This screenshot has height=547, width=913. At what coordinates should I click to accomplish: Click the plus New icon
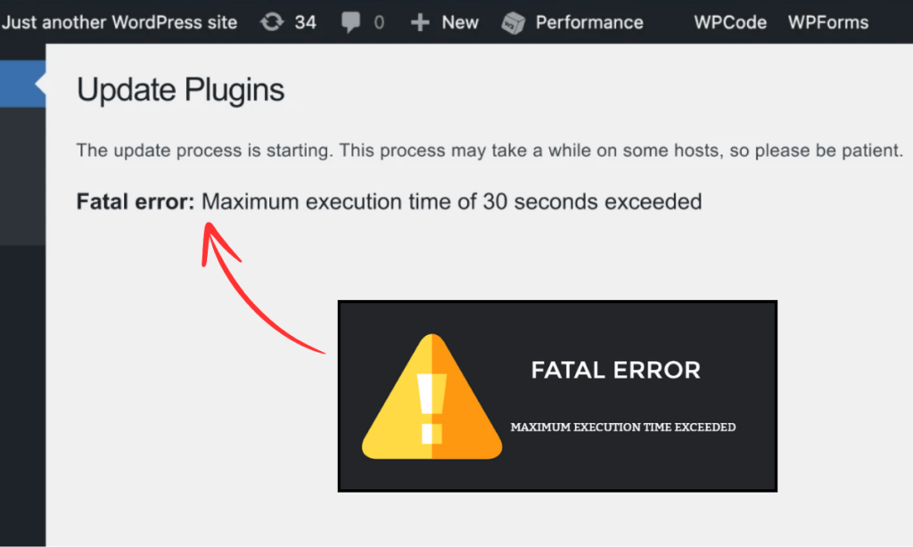pyautogui.click(x=419, y=22)
